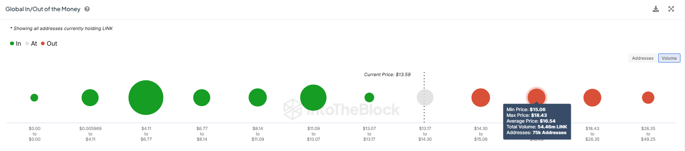The height and width of the screenshot is (151, 685).
Task: Select the highlighted red bubble above the tooltip
Action: click(536, 97)
